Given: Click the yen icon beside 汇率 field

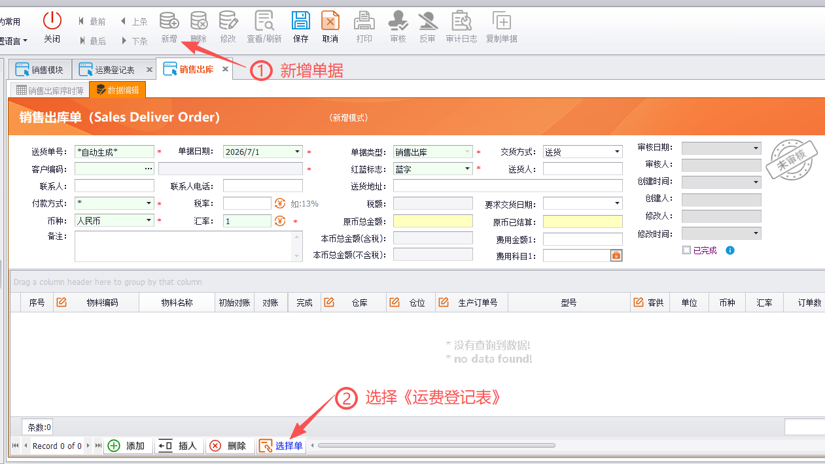Looking at the screenshot, I should [x=280, y=221].
